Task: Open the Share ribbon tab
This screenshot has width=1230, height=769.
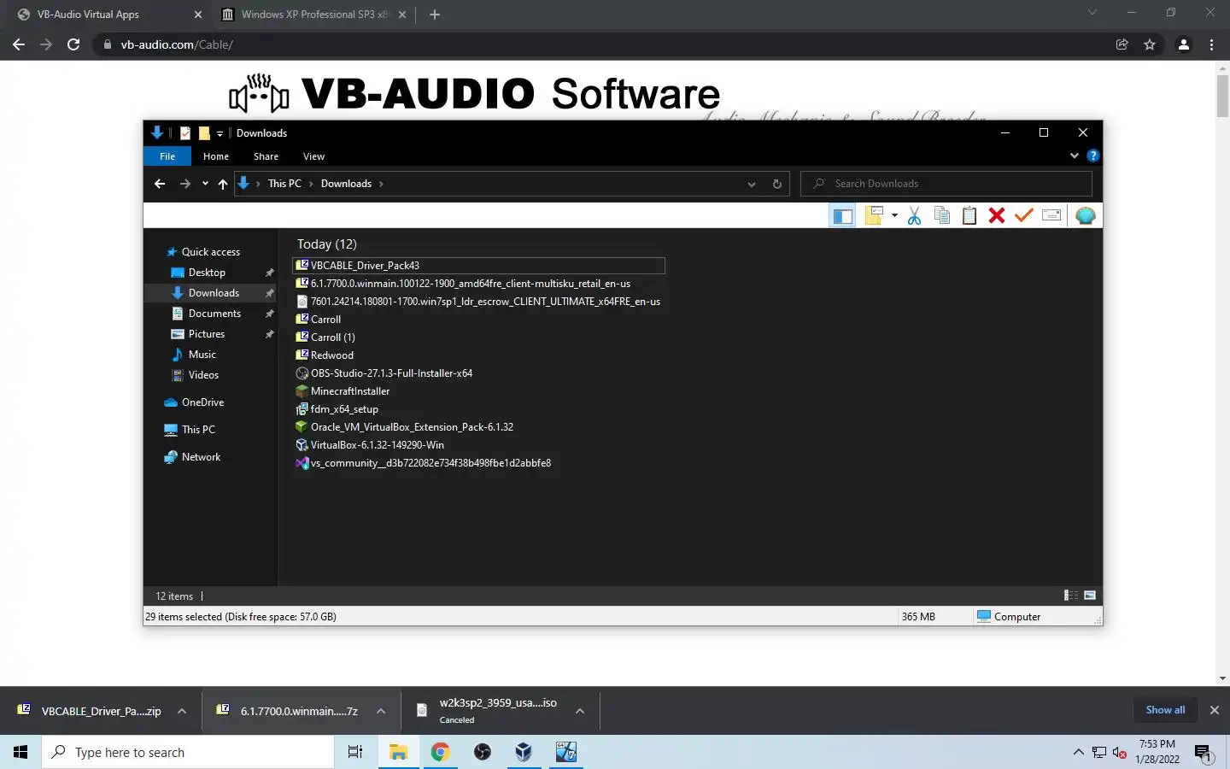Action: coord(266,156)
